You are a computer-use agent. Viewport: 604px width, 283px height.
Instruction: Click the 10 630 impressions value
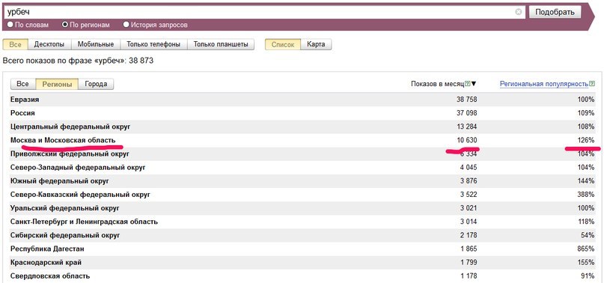[466, 140]
